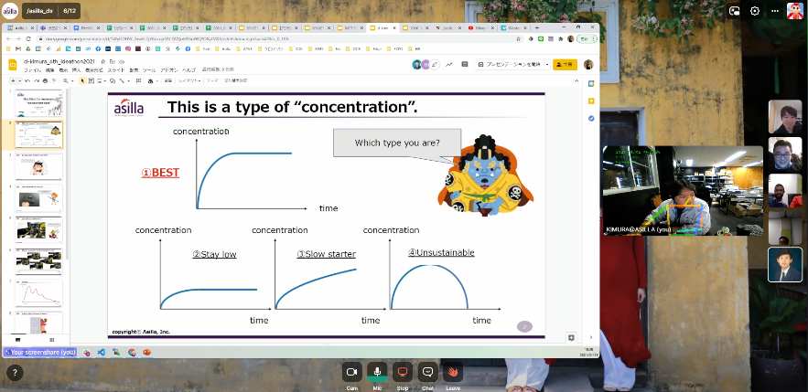Open the ファイル (File) menu
808x392 pixels.
click(x=32, y=69)
